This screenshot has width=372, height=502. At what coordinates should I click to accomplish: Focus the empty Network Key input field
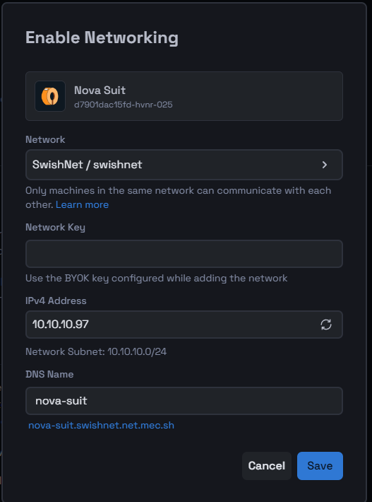pos(184,254)
